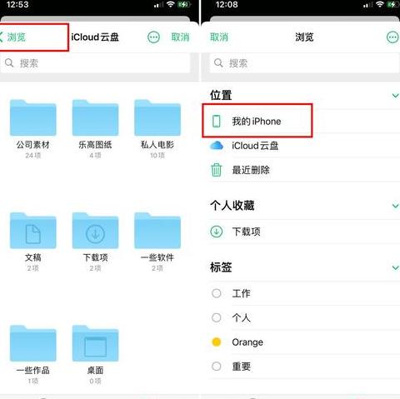Select the 重要 tag circle

click(x=217, y=367)
